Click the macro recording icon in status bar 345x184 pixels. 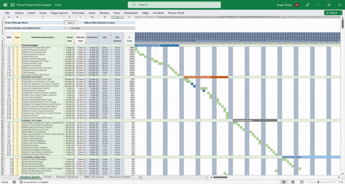[x=14, y=182]
